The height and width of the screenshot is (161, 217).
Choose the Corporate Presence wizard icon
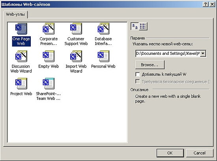coord(49,29)
